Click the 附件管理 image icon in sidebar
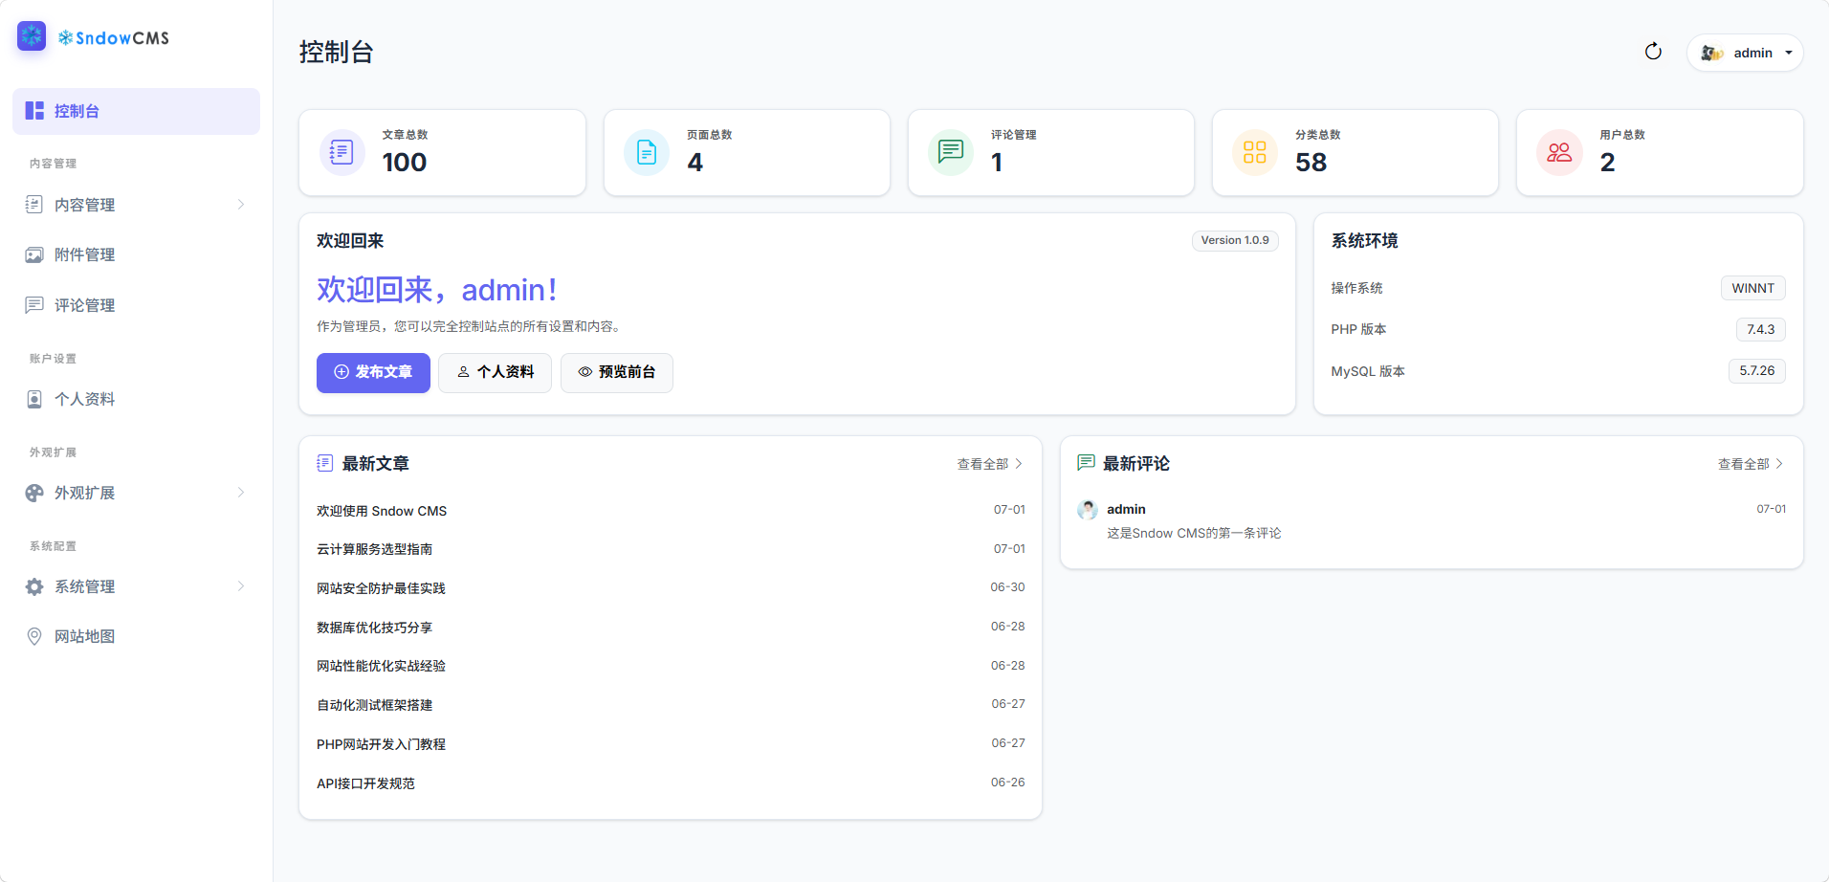1829x882 pixels. click(34, 254)
